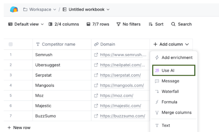The image size is (219, 132).
Task: Toggle the select-all rows checkbox
Action: click(10, 44)
